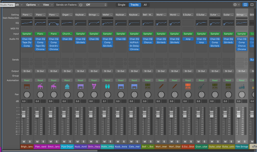Open Overdrv plugin on Emot...iano strip

[53, 46]
